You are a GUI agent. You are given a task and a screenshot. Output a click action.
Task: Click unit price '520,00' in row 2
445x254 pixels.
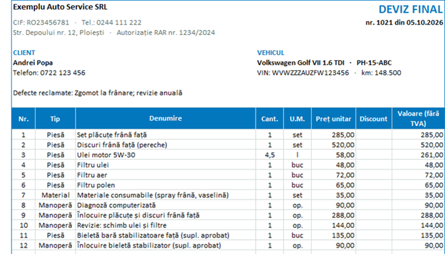334,145
